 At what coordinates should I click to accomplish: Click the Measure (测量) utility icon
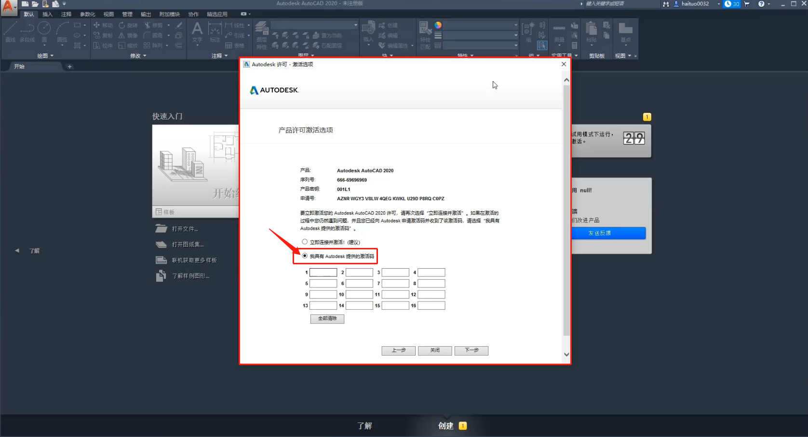pyautogui.click(x=559, y=32)
